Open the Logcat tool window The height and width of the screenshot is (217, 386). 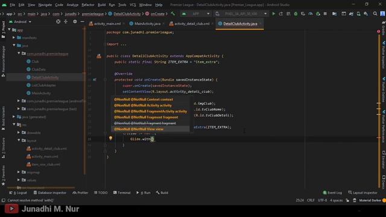click(18, 193)
